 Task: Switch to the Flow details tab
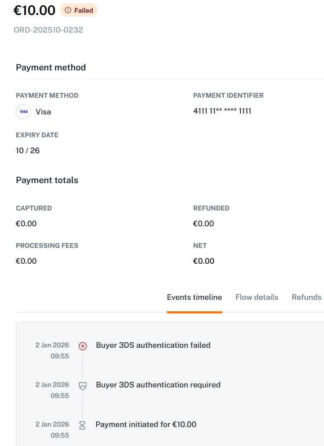pos(257,297)
